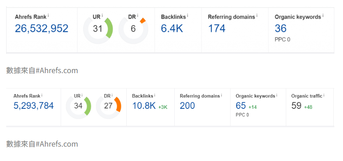The height and width of the screenshot is (161, 343).
Task: Click lower 數據來自#Ahrefs.com caption
Action: click(x=42, y=144)
